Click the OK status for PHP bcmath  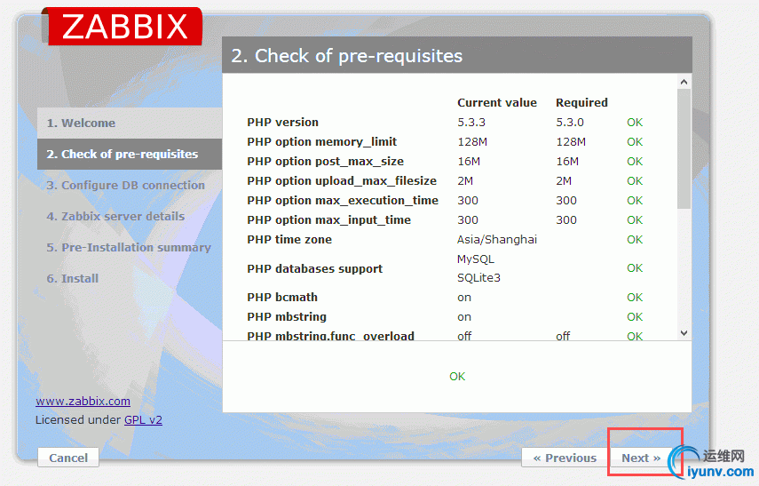(635, 297)
